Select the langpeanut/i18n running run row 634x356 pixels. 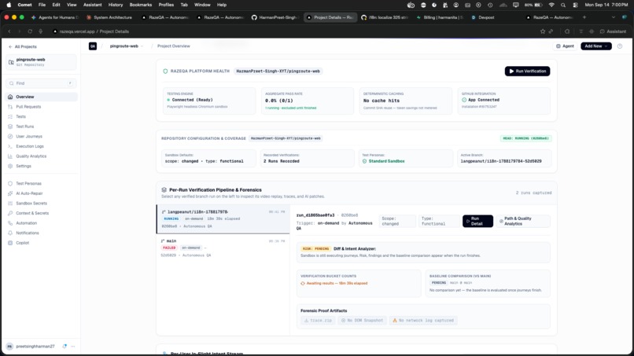(x=223, y=219)
